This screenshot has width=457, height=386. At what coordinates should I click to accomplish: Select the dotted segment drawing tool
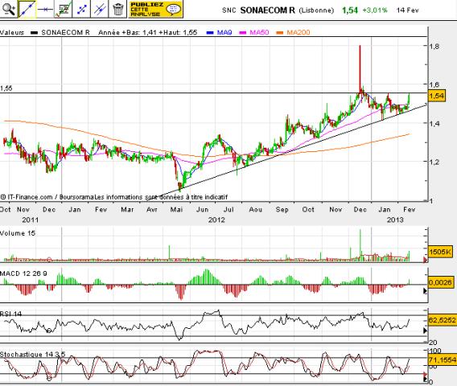coord(81,10)
